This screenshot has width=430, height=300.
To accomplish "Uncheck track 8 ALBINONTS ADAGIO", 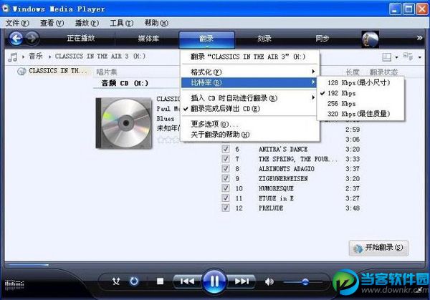I will click(226, 168).
